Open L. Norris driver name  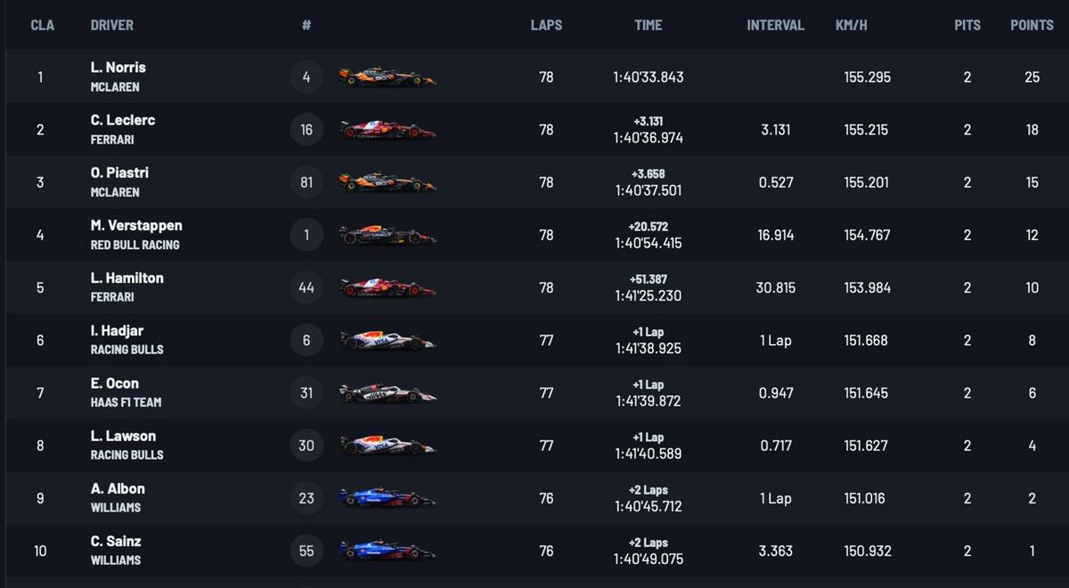point(118,68)
